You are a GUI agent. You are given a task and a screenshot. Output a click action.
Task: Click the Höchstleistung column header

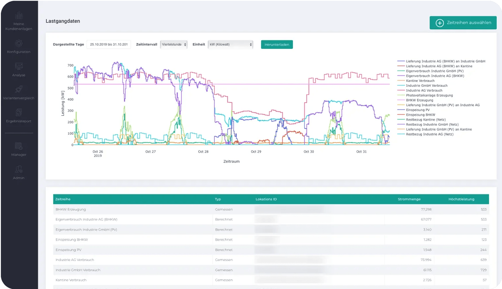[x=461, y=199]
